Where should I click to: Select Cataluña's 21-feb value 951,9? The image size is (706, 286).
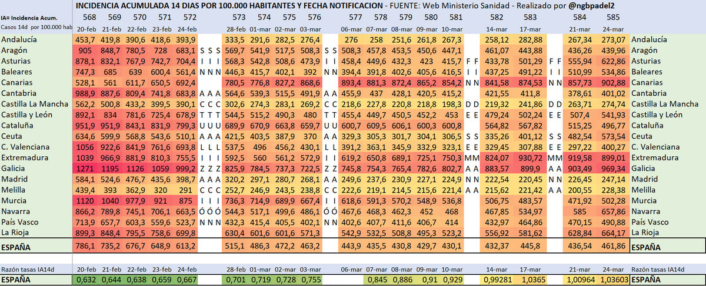click(111, 126)
